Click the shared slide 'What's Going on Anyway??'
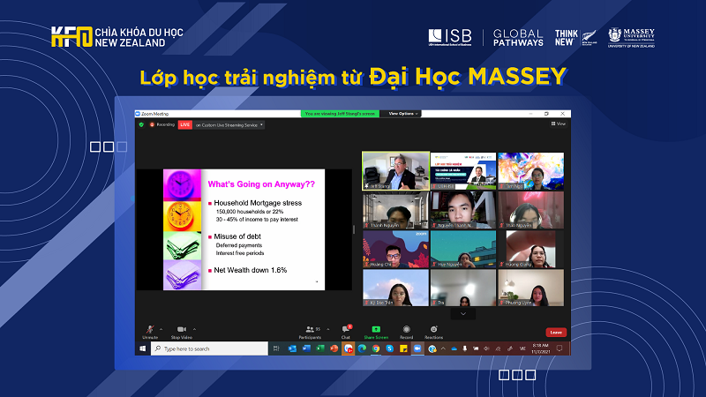 tap(244, 229)
